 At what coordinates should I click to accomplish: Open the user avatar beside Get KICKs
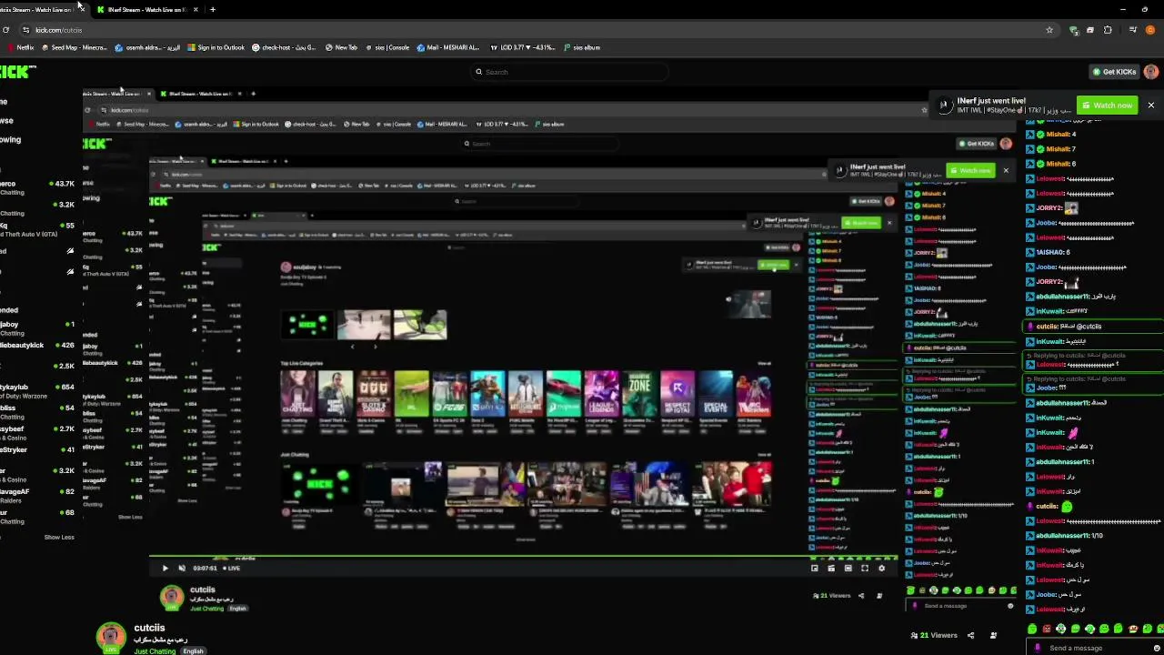pyautogui.click(x=1151, y=72)
